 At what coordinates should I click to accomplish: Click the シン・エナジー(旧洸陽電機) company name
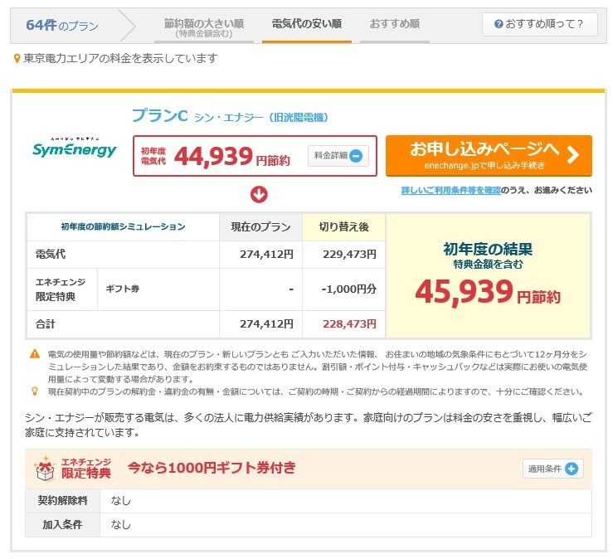[x=261, y=118]
